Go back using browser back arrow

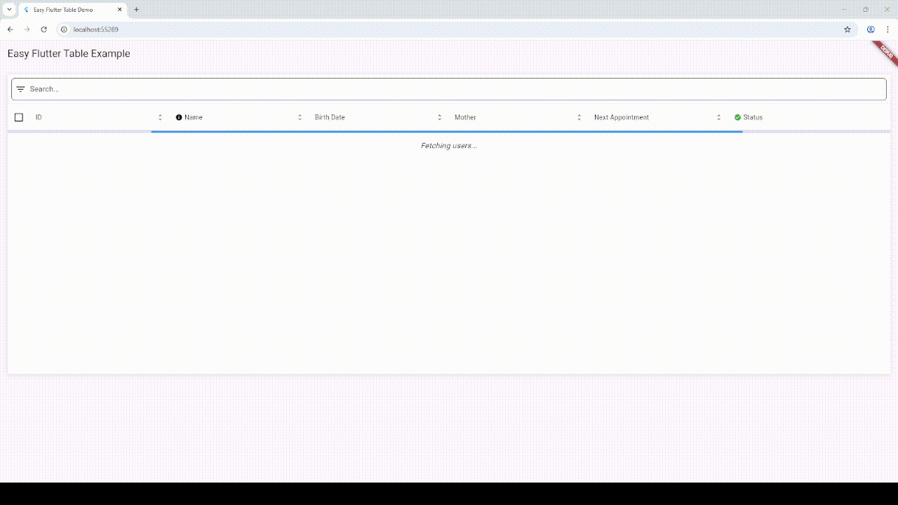coord(10,29)
